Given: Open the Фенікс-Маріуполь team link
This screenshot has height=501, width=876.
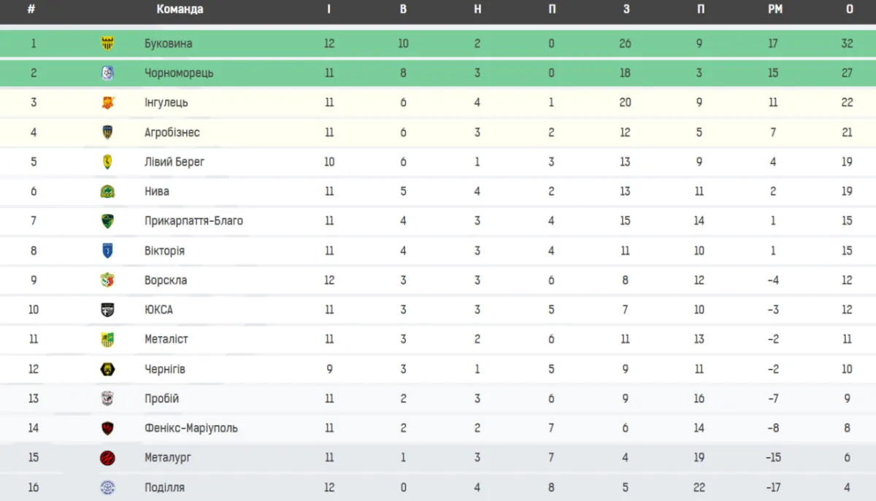Looking at the screenshot, I should click(191, 428).
